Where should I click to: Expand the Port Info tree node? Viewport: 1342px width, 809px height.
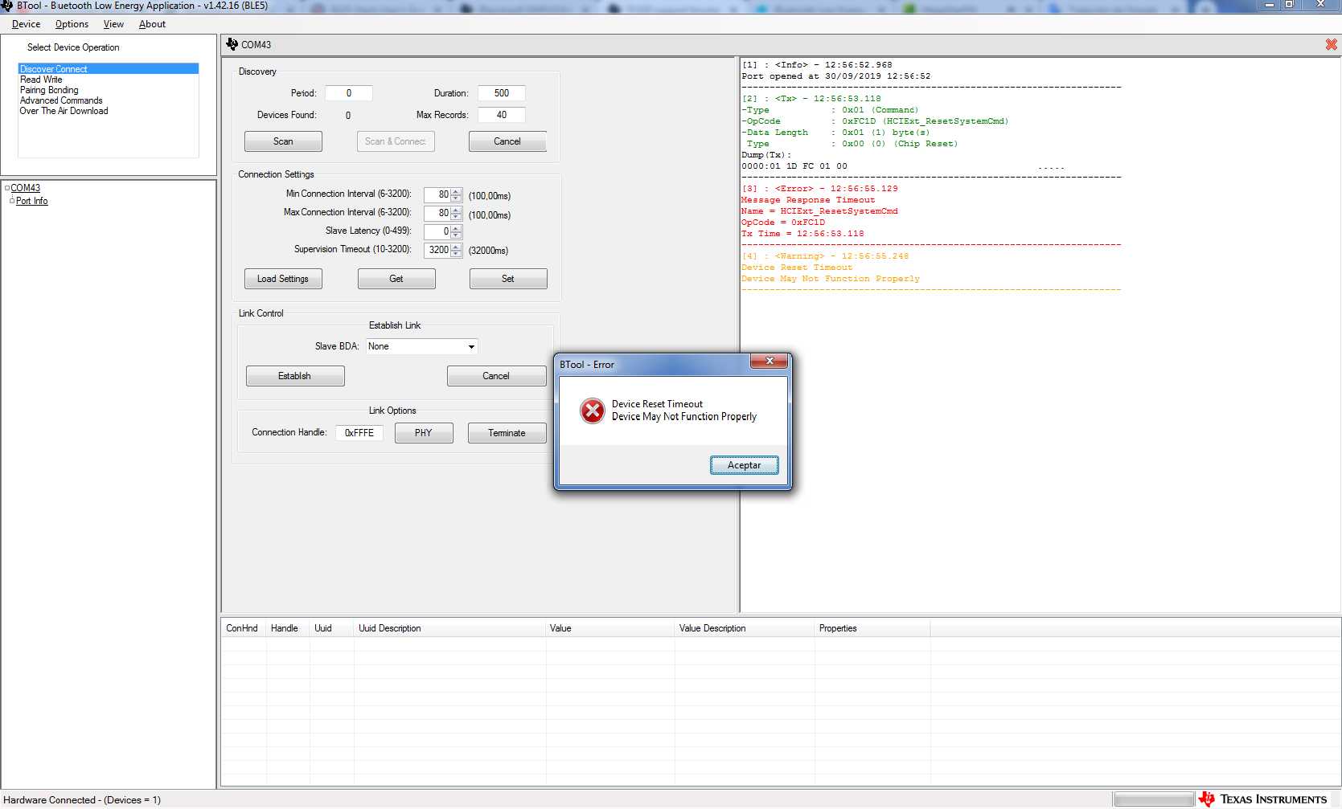pyautogui.click(x=12, y=200)
